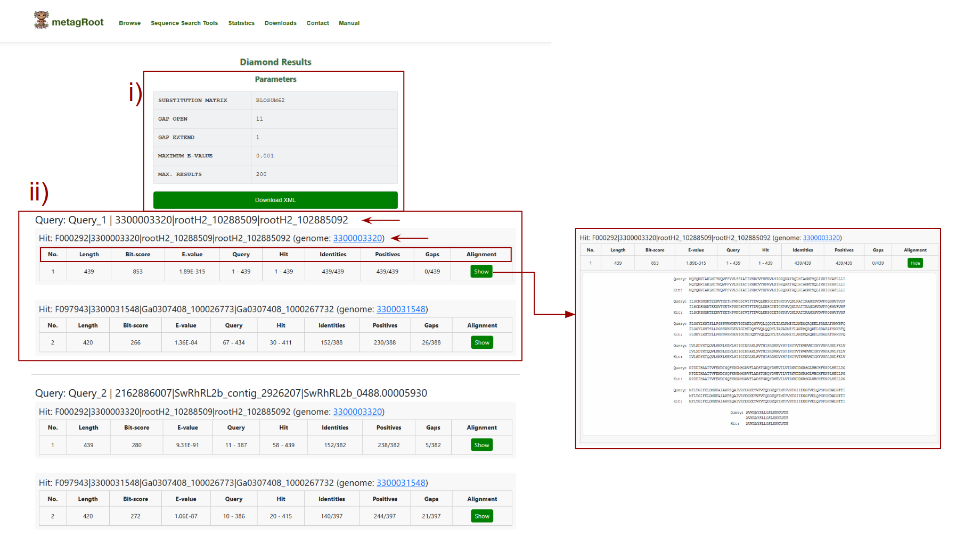Click the bit-score cell 266
This screenshot has width=956, height=537.
coord(136,343)
